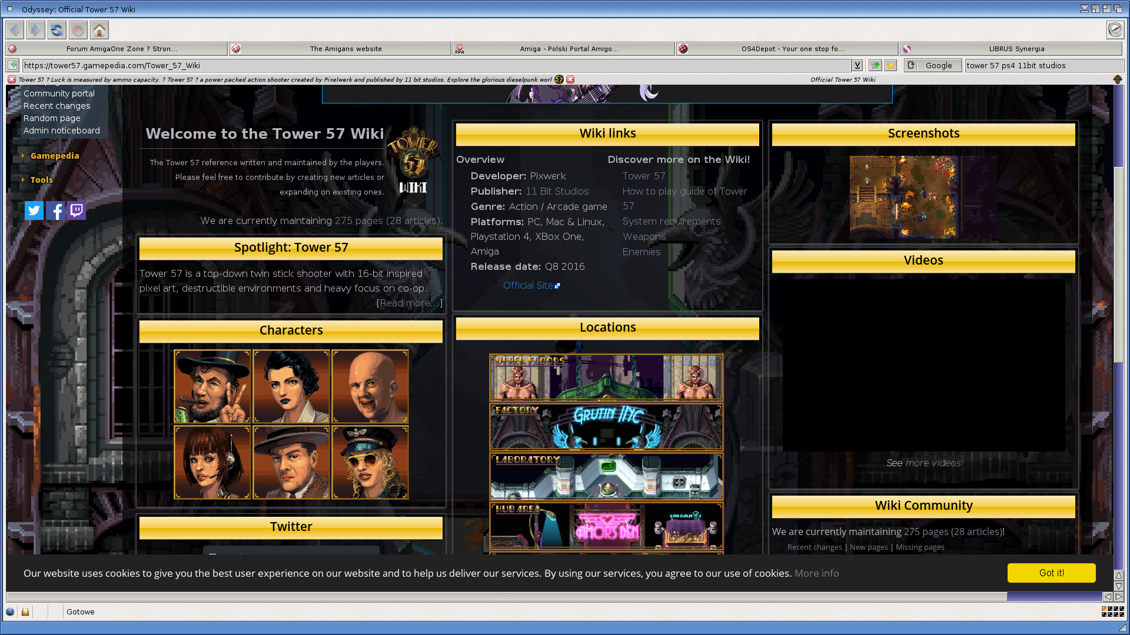This screenshot has width=1130, height=635.
Task: Switch to Amiga - Polski Portal tab
Action: [564, 49]
